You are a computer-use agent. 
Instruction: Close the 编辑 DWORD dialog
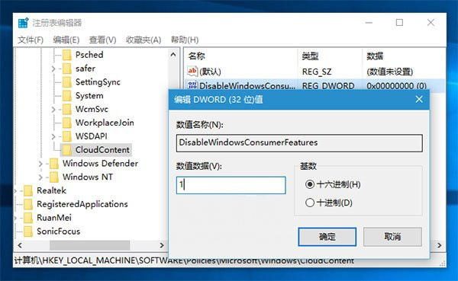point(419,100)
